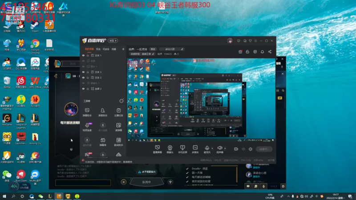The image size is (356, 200).
Task: Click the gift box icon in top-right toolbar
Action: pos(240,52)
